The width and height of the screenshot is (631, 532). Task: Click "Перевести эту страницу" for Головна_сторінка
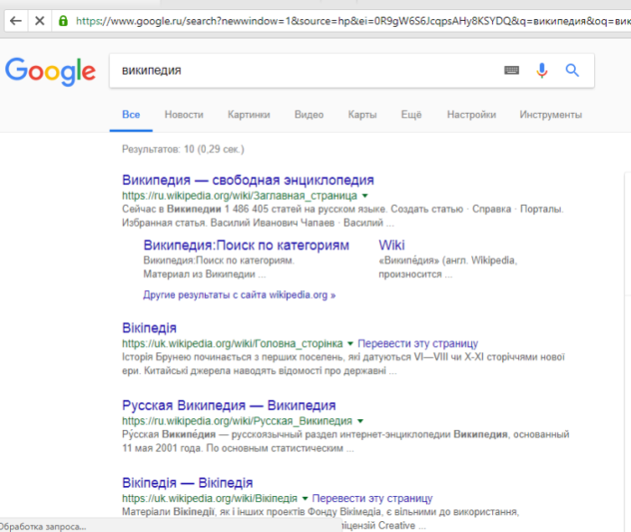[418, 343]
